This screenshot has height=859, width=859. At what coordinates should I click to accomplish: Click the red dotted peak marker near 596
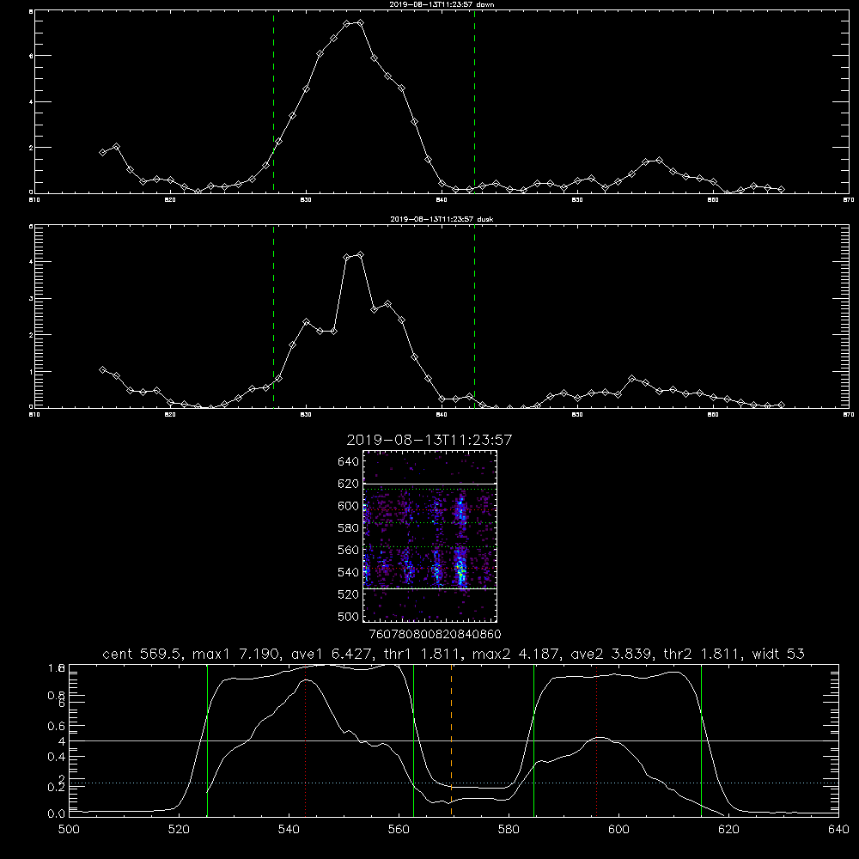[596, 740]
